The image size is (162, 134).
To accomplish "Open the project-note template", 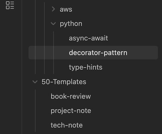I will 71,111.
